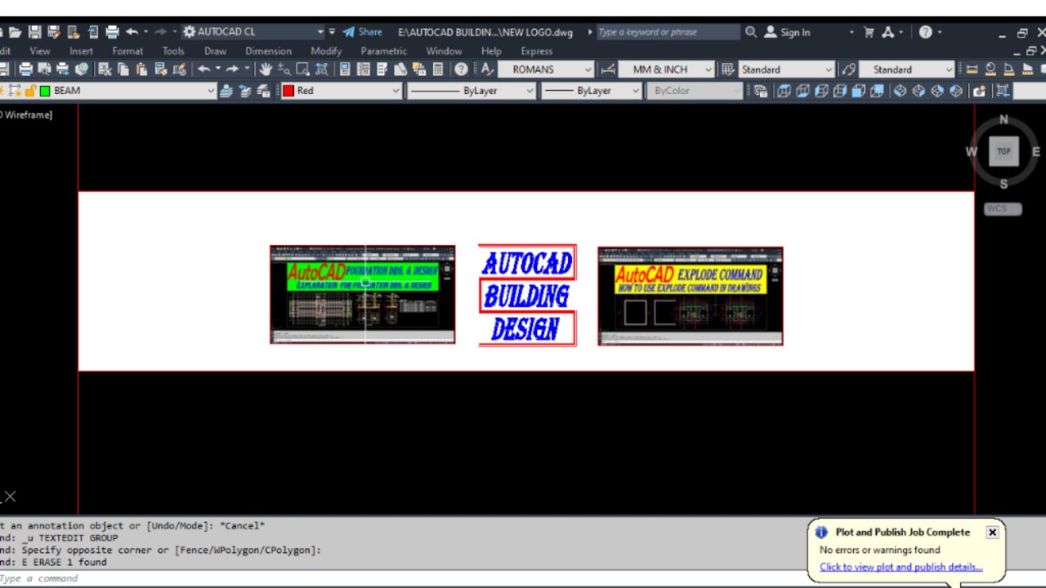Open the ROMANS text style dropdown
The height and width of the screenshot is (588, 1046).
[546, 69]
